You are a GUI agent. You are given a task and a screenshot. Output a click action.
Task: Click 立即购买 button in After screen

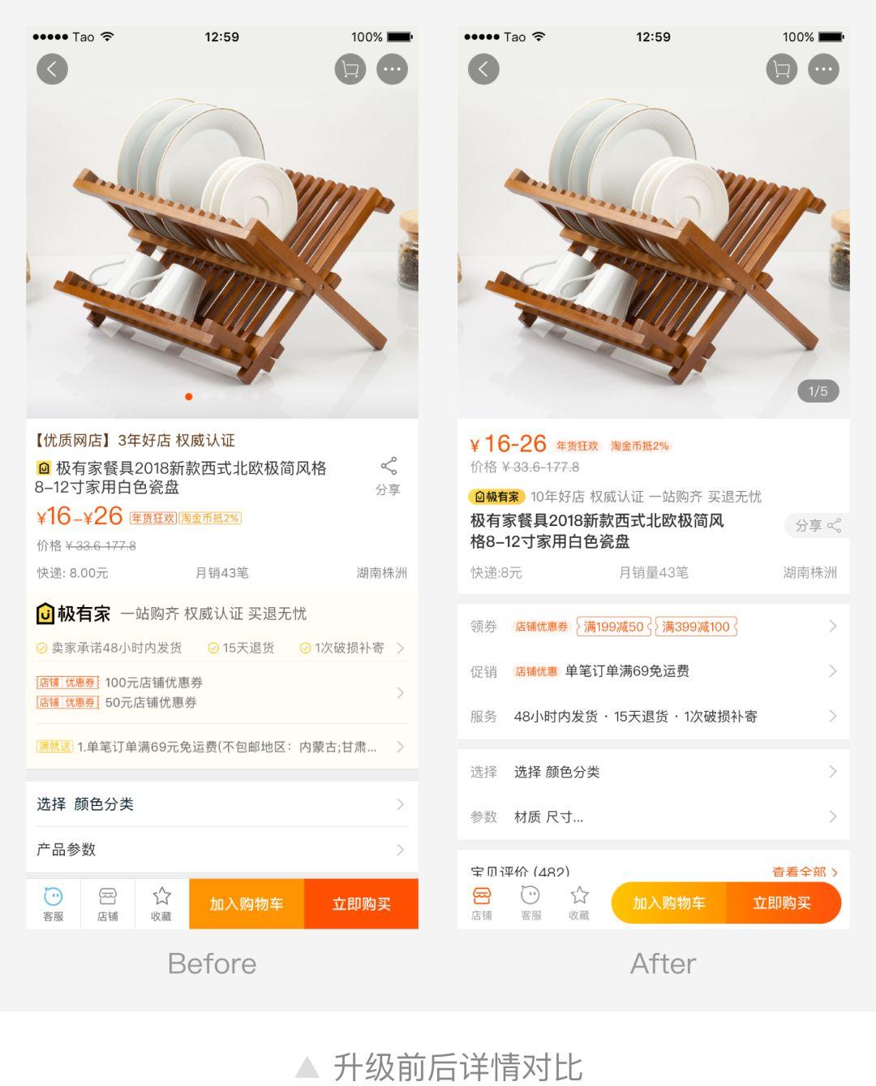click(783, 903)
